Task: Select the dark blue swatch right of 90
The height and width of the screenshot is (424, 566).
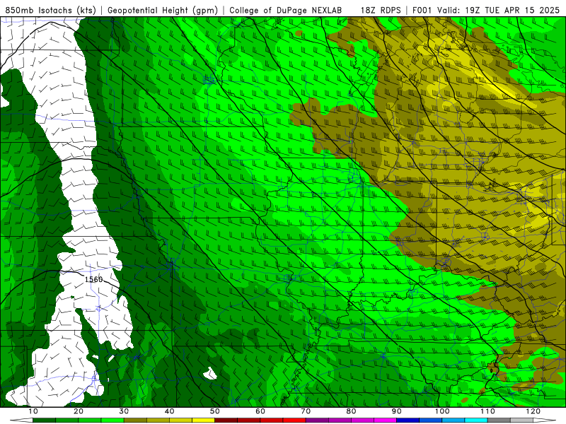Action: 408,420
